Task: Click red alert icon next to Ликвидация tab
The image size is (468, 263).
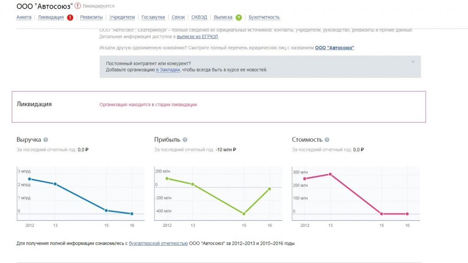Action: pos(70,17)
